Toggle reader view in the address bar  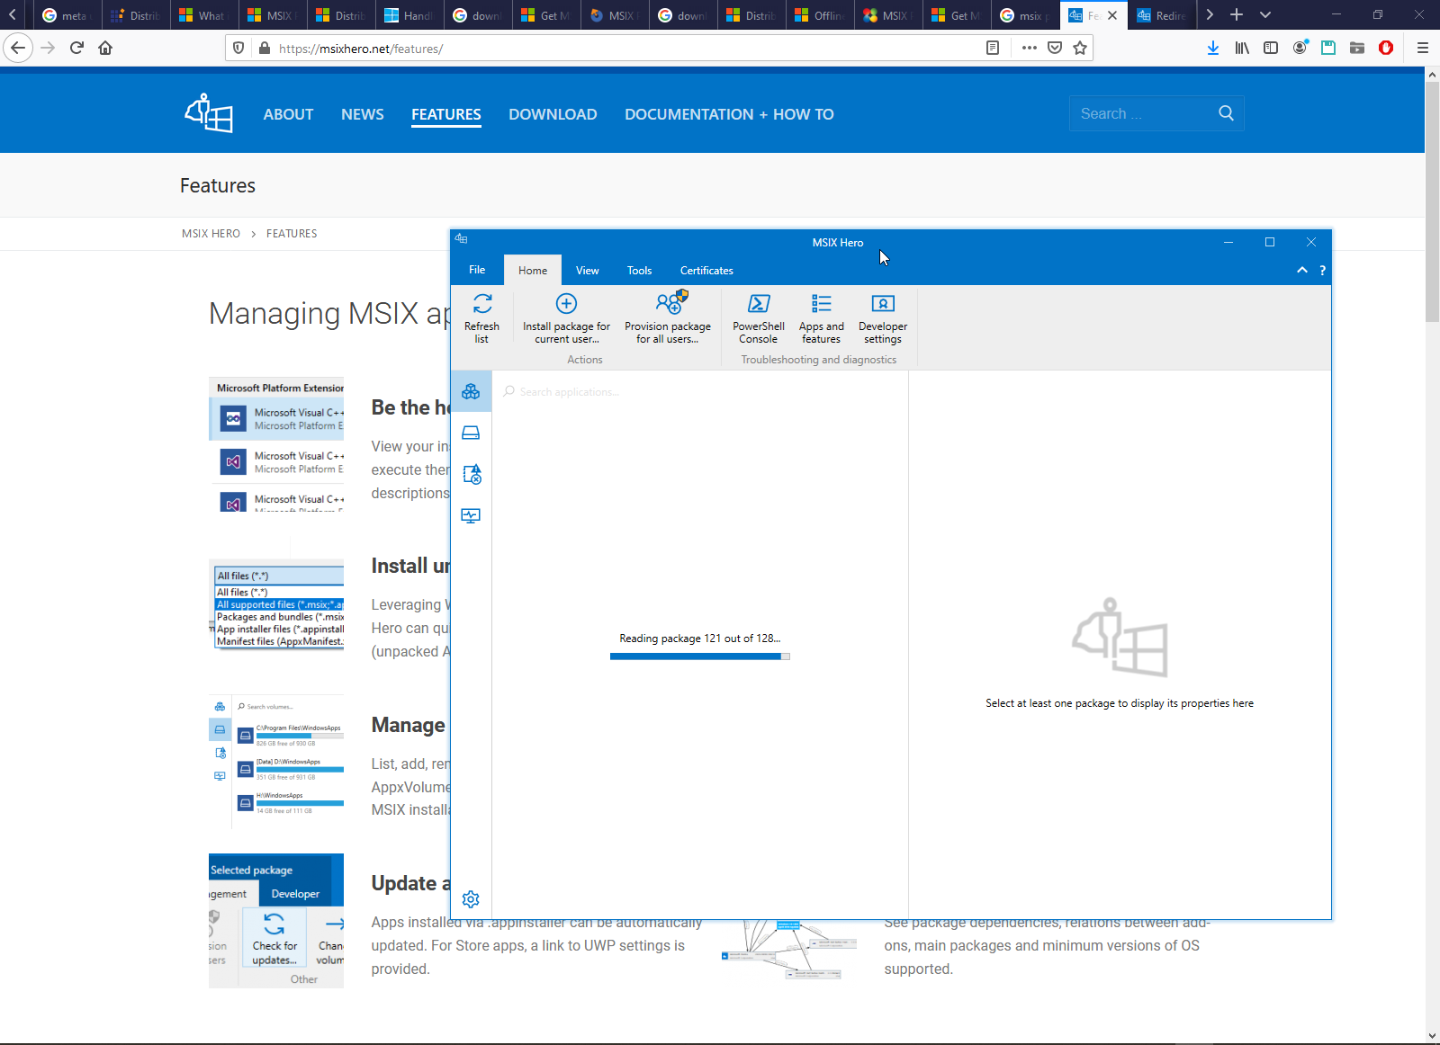993,48
